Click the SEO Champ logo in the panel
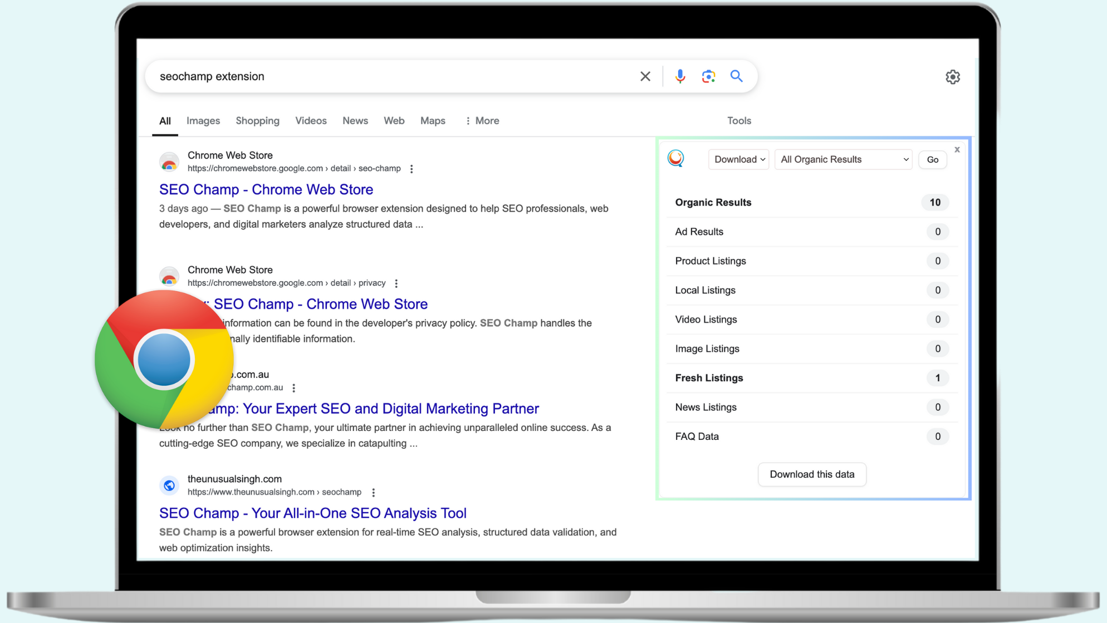 [676, 159]
